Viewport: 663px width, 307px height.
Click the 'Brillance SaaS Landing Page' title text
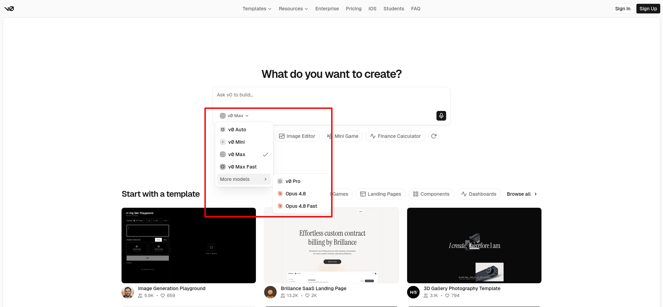click(x=314, y=288)
